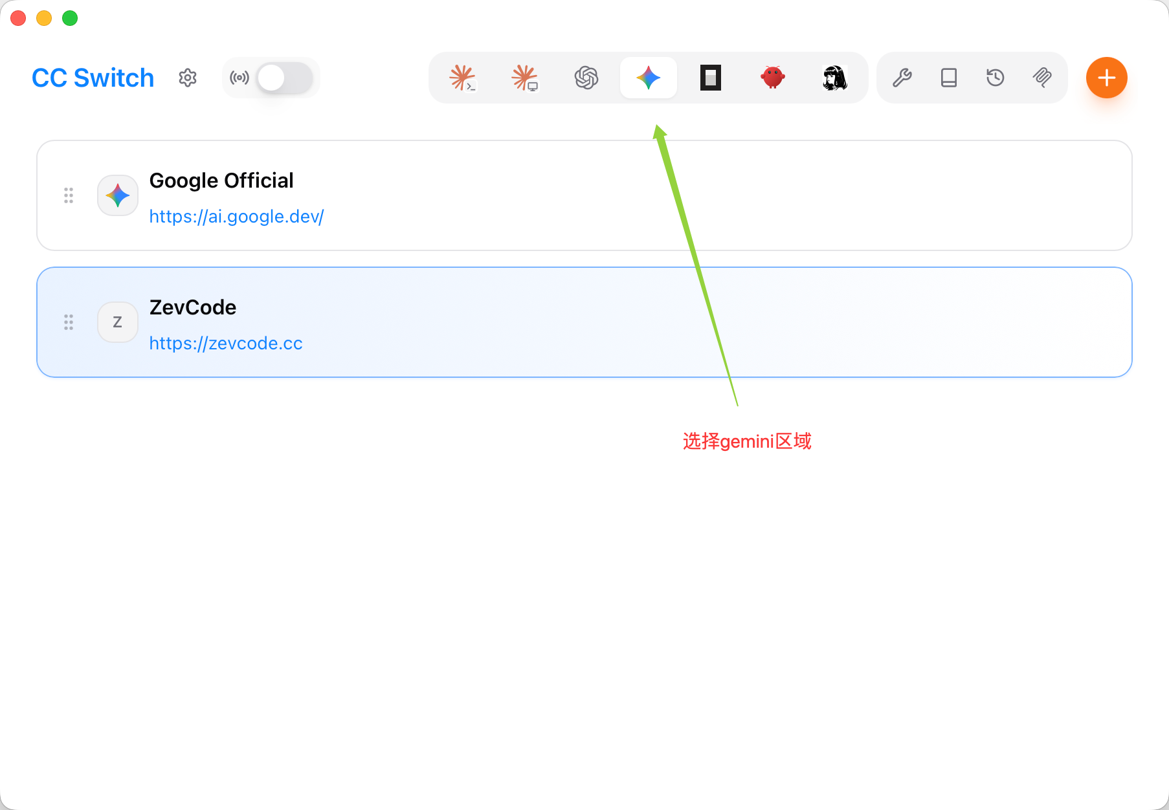Minimize the window with yellow button
1169x810 pixels.
click(44, 18)
